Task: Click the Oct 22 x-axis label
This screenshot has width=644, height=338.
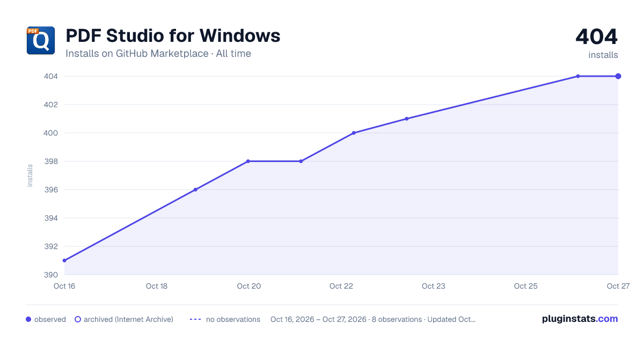Action: click(341, 286)
